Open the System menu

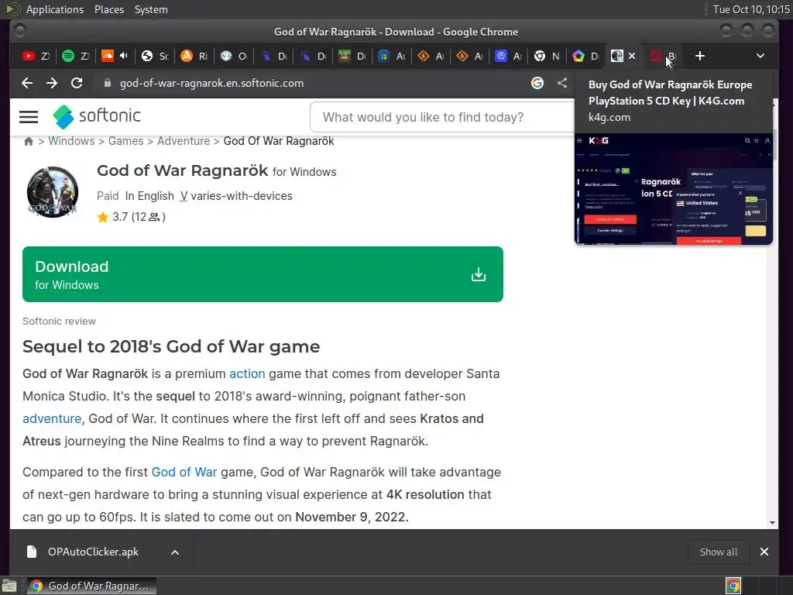pyautogui.click(x=151, y=9)
